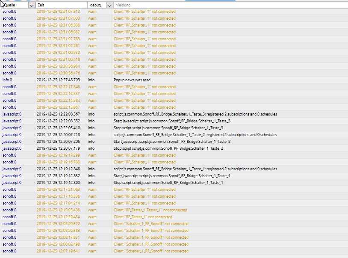Viewport: 348px width, 258px height.
Task: Select the timestamp 12:27:48.703
Action: point(58,80)
